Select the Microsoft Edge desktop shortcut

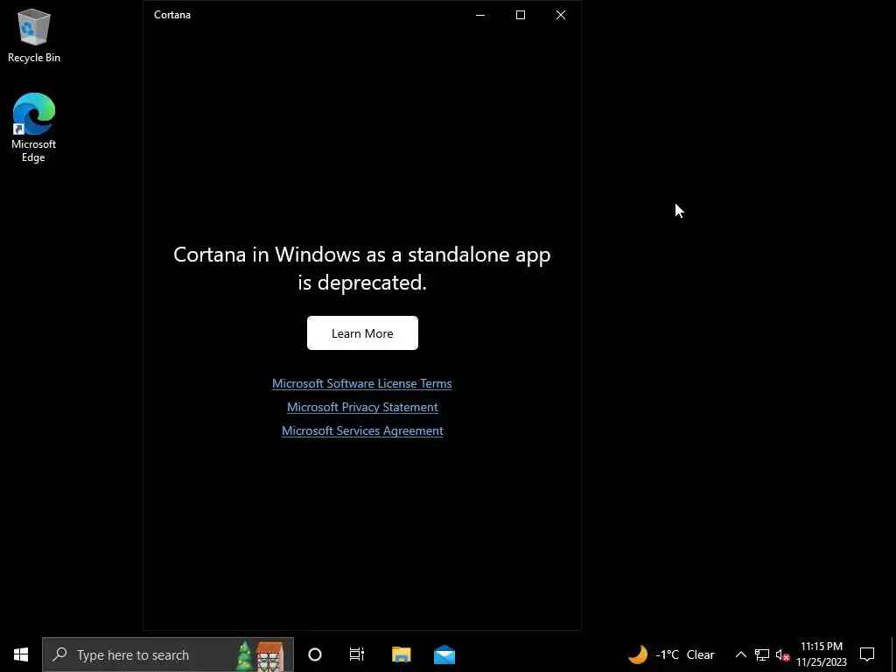(x=34, y=128)
